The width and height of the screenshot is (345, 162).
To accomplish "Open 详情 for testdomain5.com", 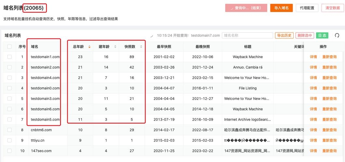I will point(313,120).
